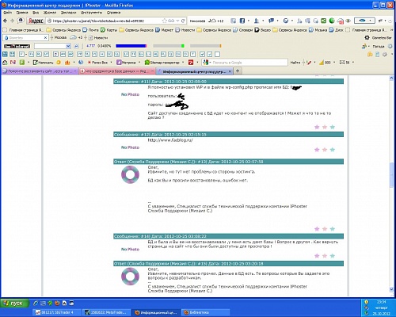This screenshot has width=396, height=317.
Task: Click the eye icon in the navigation toolbar
Action: pos(348,21)
